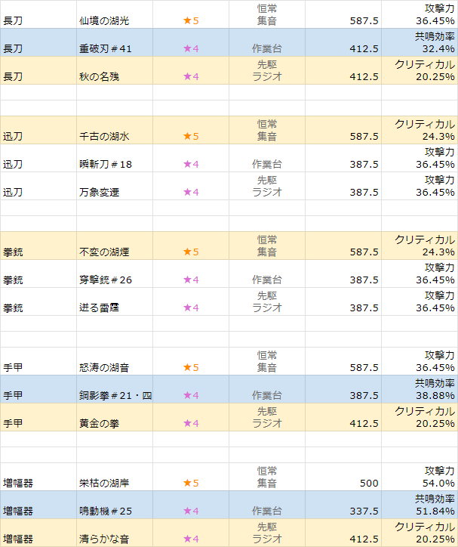This screenshot has width=458, height=547.
Task: Select the cell 栄枯の湖岸
Action: pyautogui.click(x=115, y=477)
